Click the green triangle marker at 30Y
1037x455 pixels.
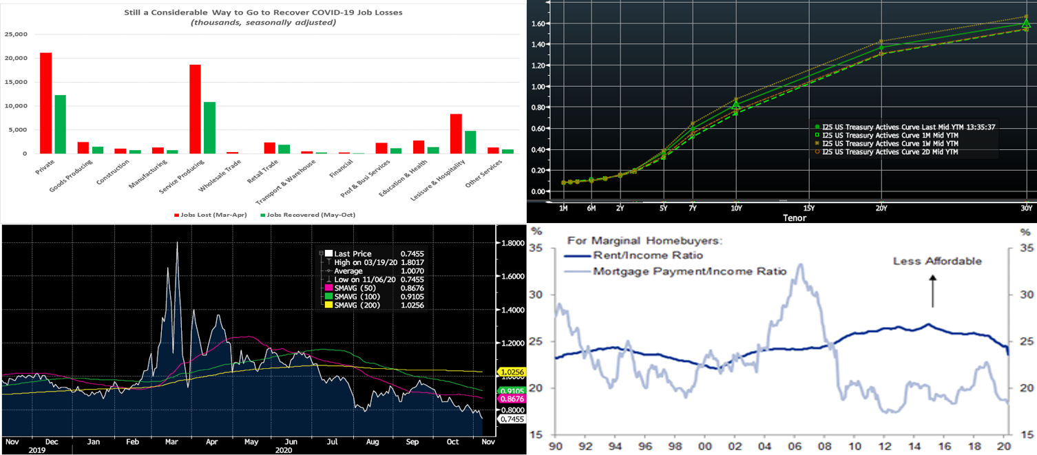(1026, 24)
